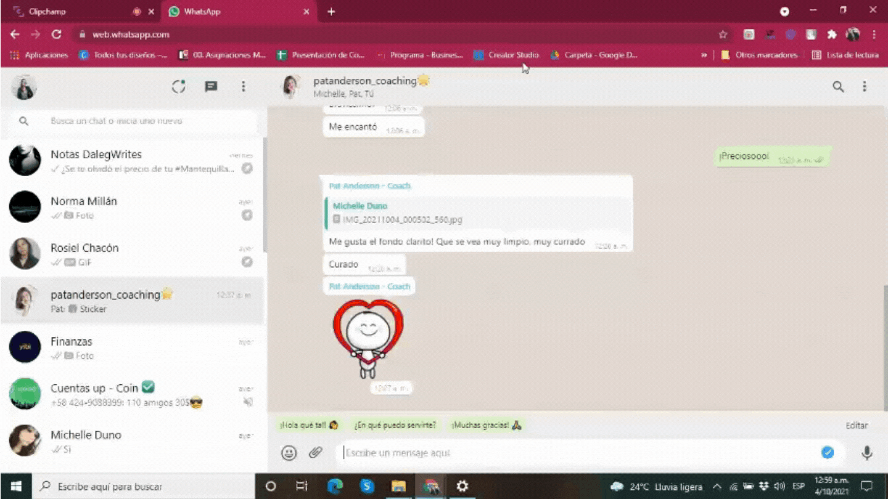This screenshot has width=888, height=499.
Task: Click conversation vertical scrollbar thumb
Action: [x=885, y=348]
